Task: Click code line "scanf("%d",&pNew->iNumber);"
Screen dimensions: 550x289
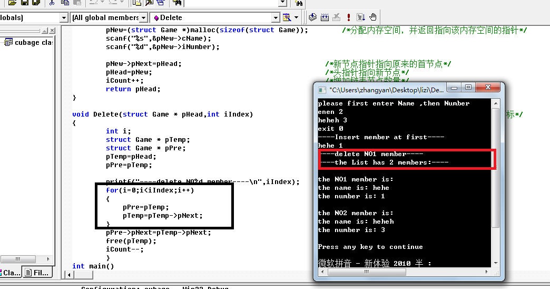Action: [x=162, y=47]
